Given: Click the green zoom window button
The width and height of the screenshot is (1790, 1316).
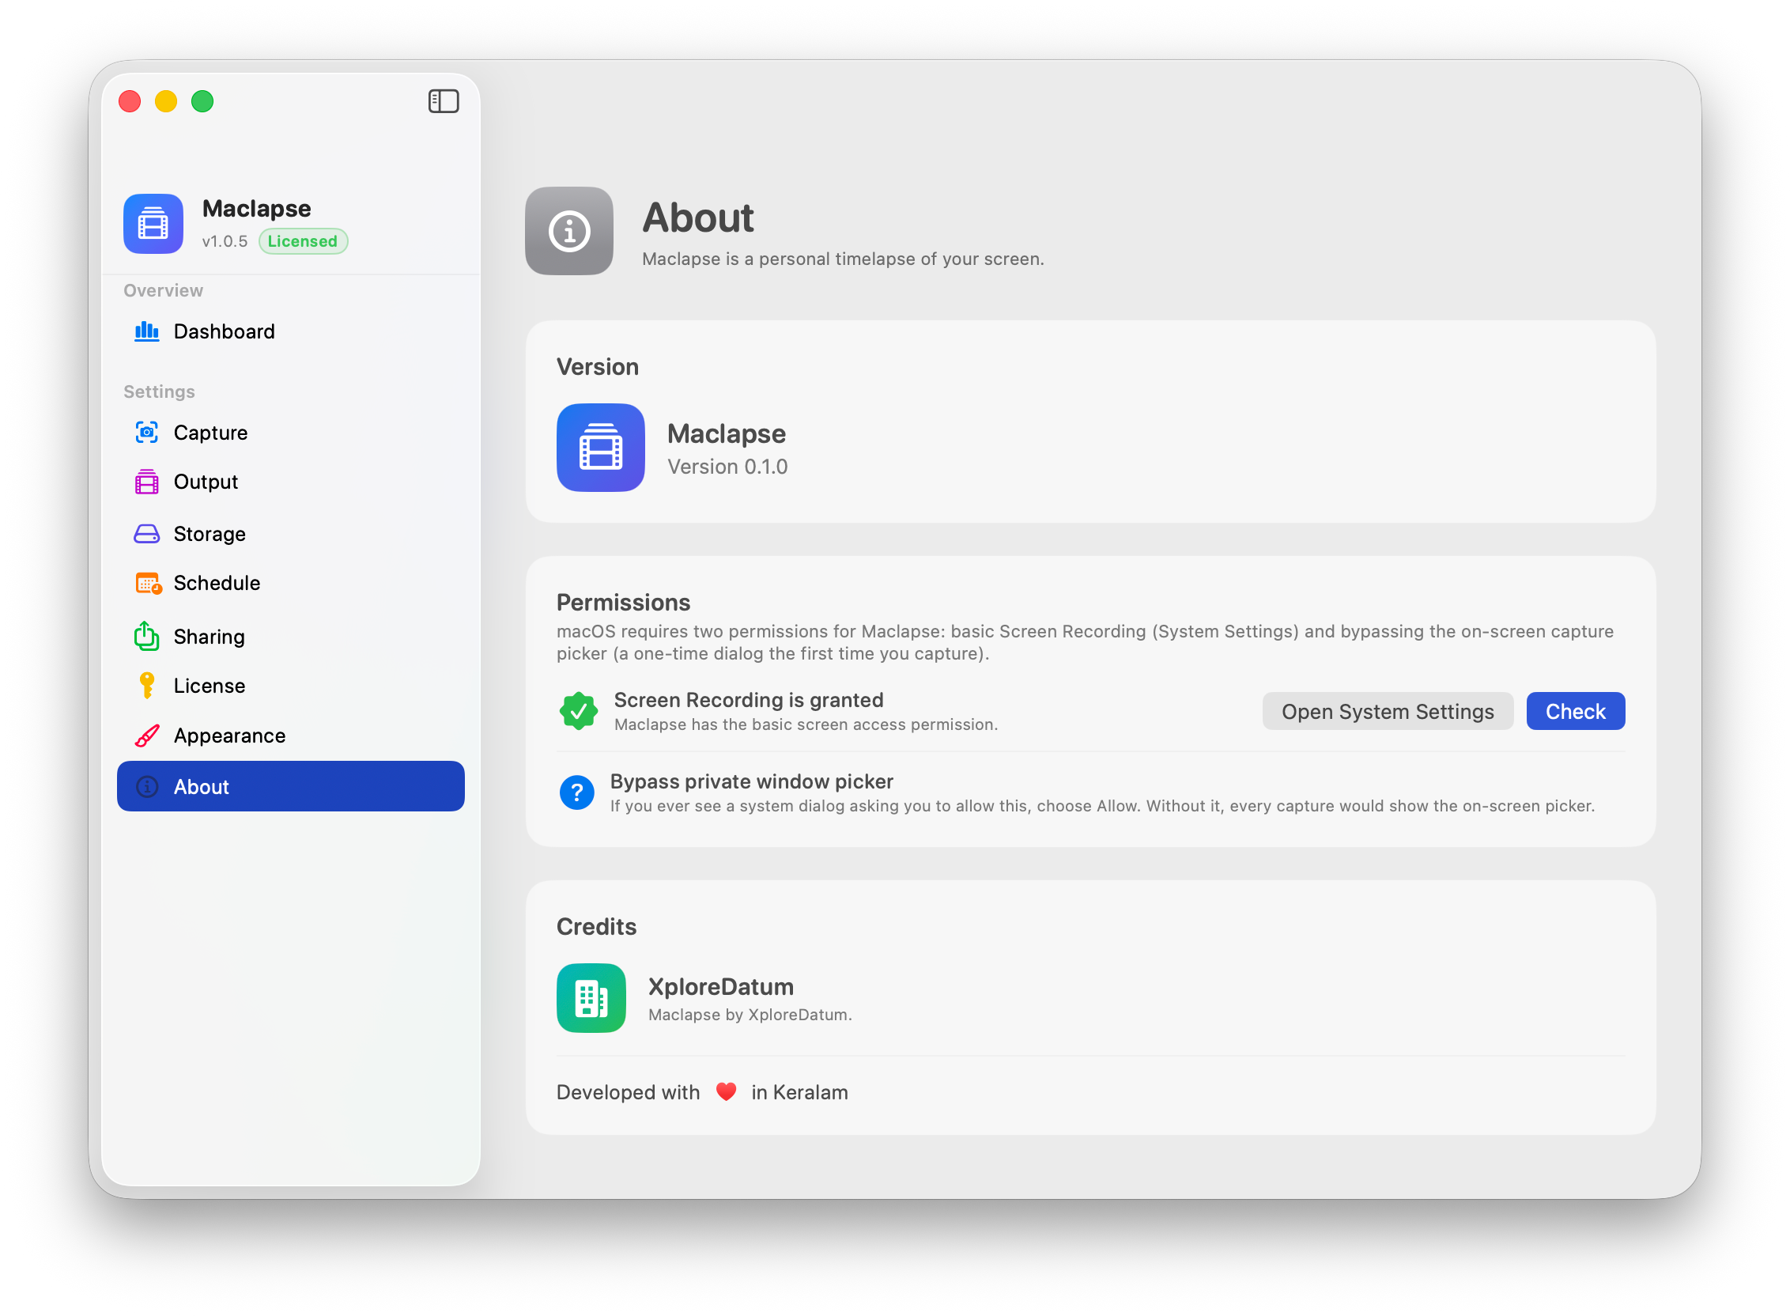Looking at the screenshot, I should [x=202, y=101].
